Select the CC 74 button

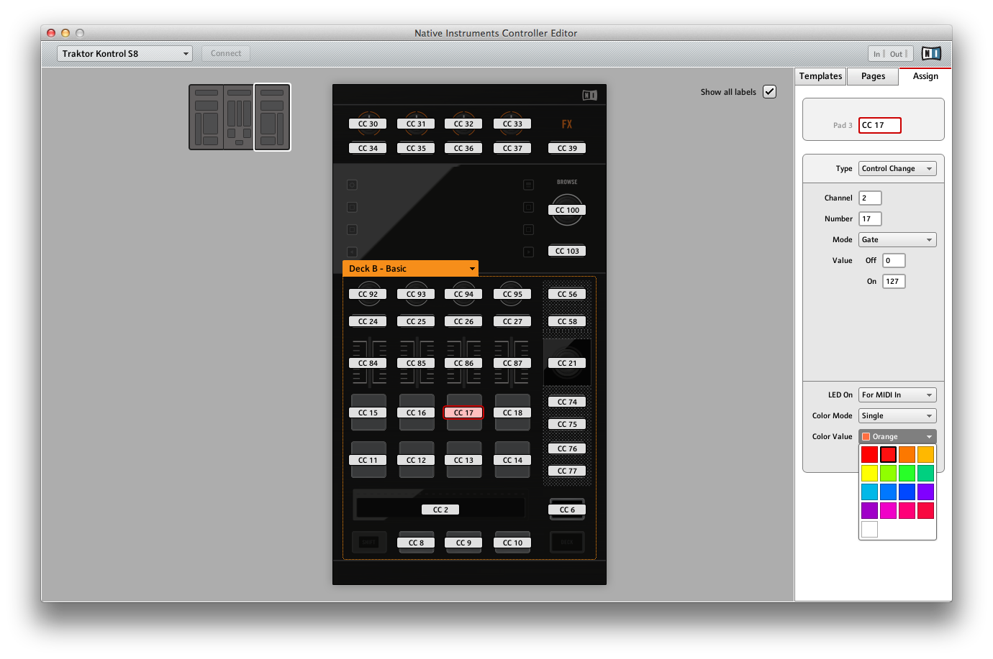point(567,402)
